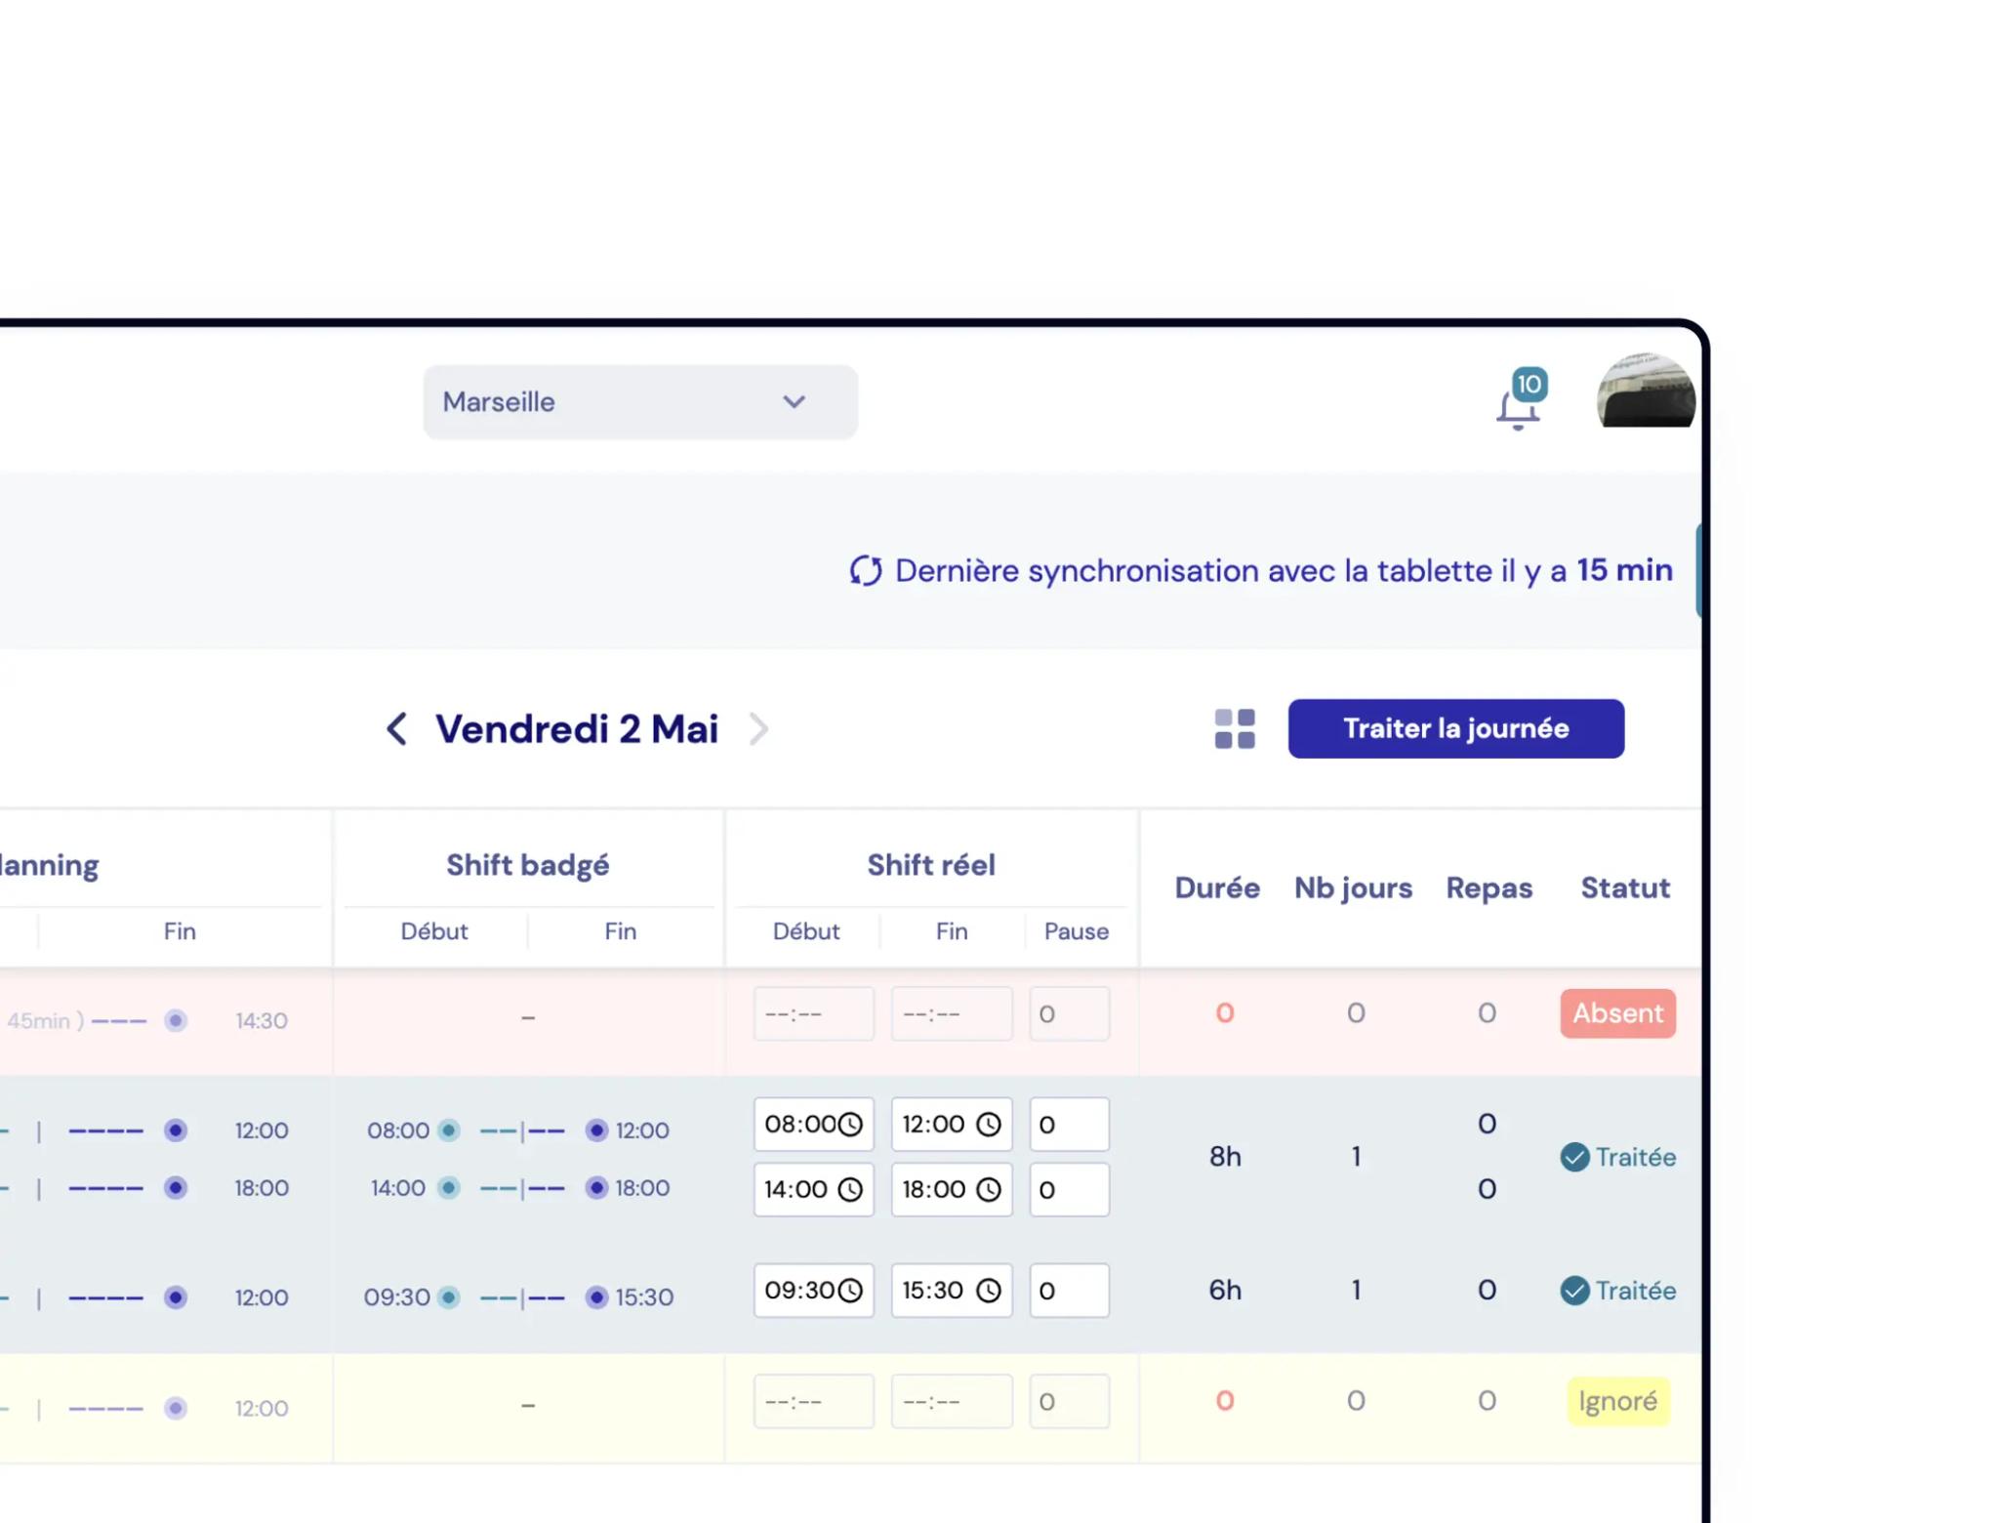The width and height of the screenshot is (1999, 1523).
Task: Click the Durée column header
Action: [1217, 887]
